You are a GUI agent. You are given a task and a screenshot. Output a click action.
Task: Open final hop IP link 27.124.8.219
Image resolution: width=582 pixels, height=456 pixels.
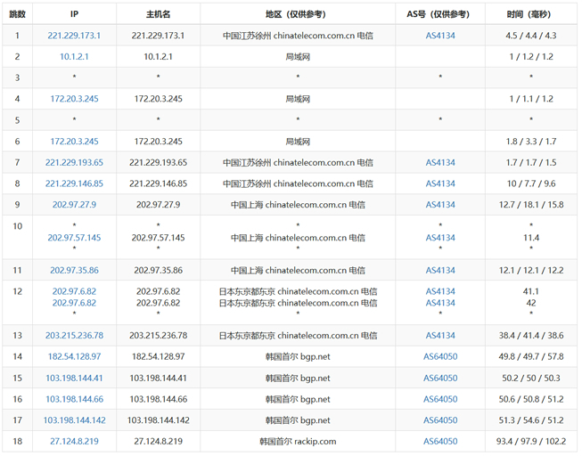(x=74, y=442)
